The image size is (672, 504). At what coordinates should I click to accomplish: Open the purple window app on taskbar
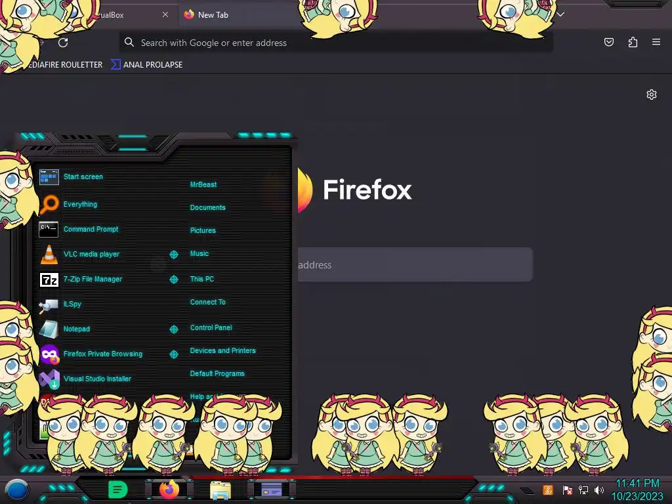272,490
